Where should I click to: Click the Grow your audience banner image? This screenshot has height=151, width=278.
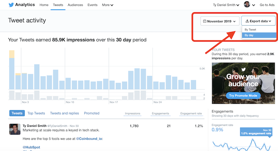[243, 83]
